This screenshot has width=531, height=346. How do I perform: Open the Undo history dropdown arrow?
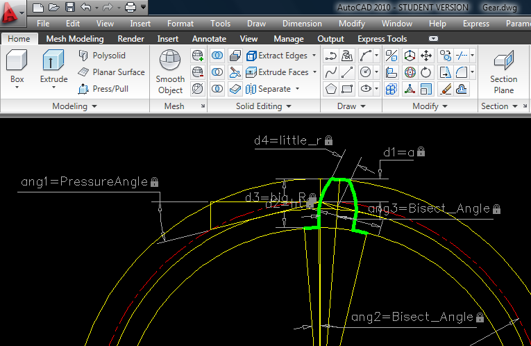[97, 8]
